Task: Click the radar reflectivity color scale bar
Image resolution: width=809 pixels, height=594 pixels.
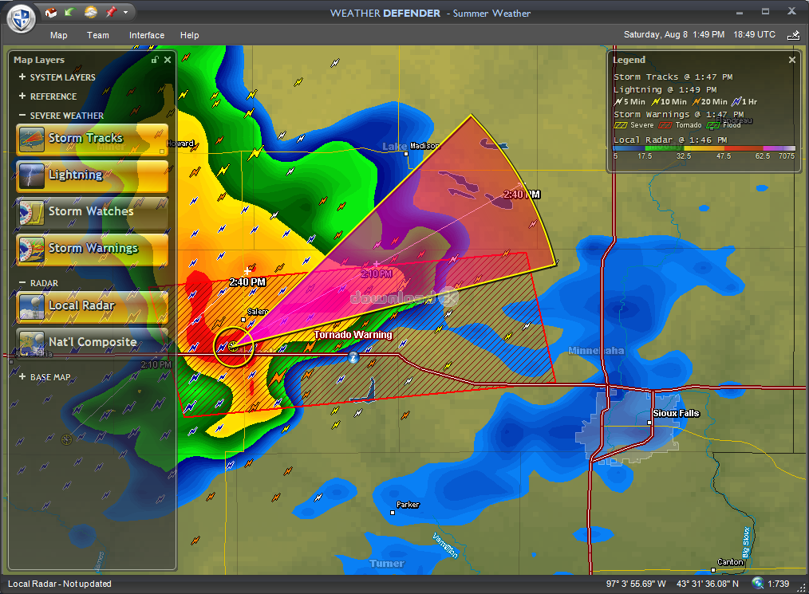Action: click(704, 148)
